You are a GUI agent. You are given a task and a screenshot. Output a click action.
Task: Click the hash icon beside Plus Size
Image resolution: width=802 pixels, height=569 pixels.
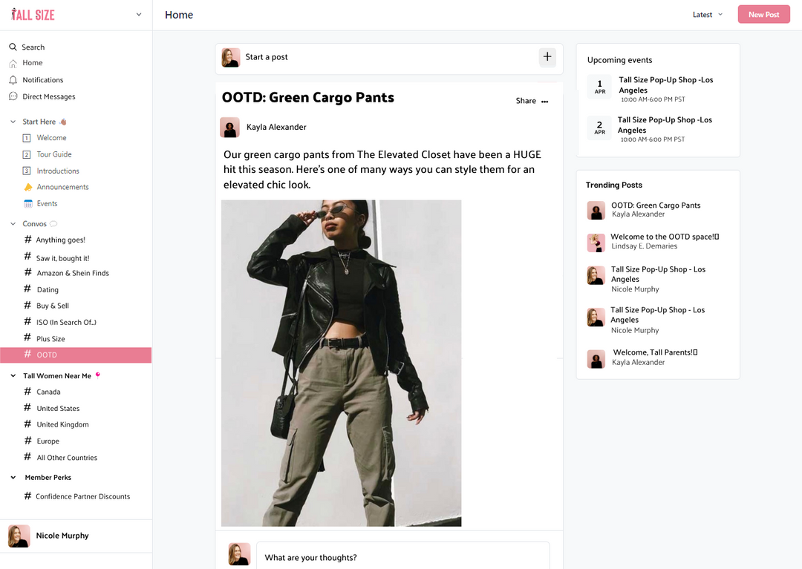[27, 338]
